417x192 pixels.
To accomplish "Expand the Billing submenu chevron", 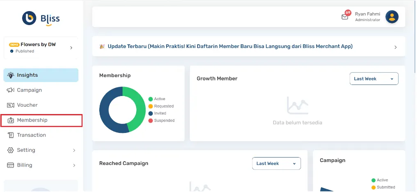I will tap(74, 165).
